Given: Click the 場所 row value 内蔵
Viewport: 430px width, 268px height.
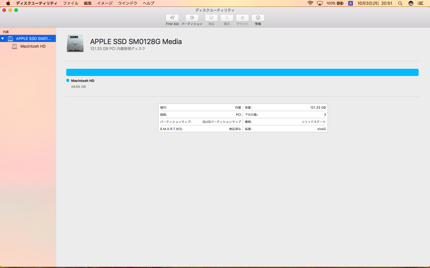Looking at the screenshot, I should (238, 107).
